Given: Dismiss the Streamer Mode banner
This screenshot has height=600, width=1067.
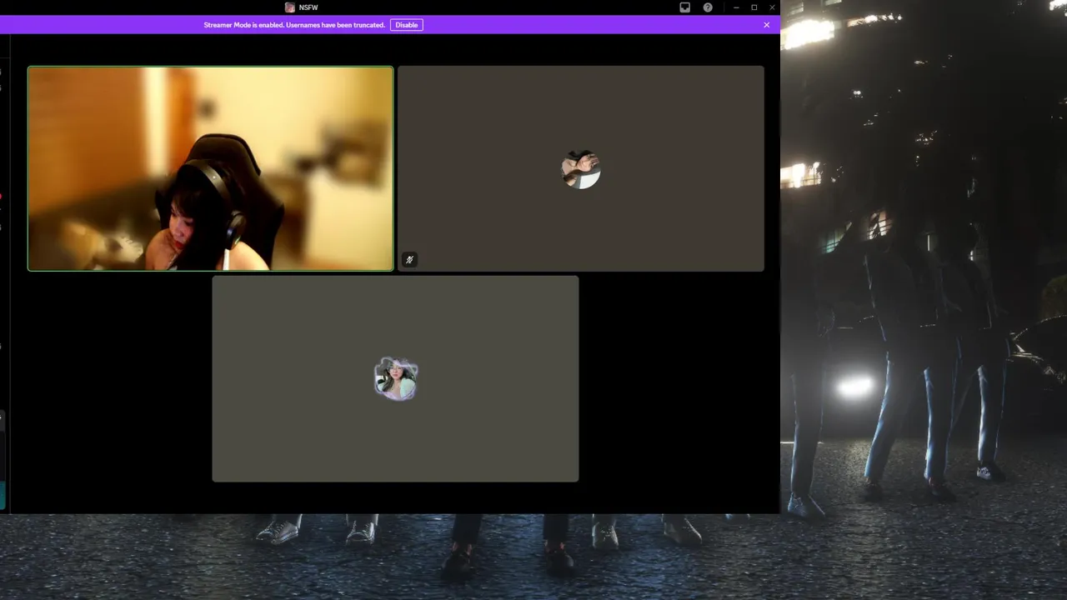Looking at the screenshot, I should tap(767, 25).
